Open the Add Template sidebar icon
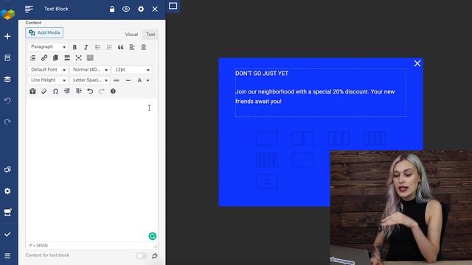The height and width of the screenshot is (265, 472). [x=7, y=57]
